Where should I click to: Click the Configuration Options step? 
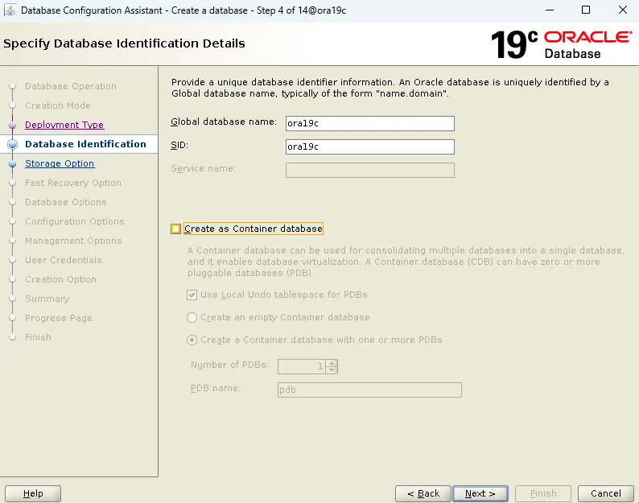[75, 221]
